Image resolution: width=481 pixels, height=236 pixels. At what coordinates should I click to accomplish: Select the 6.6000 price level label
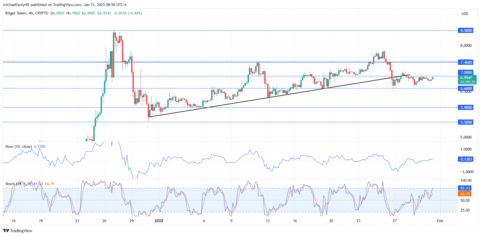pos(466,88)
